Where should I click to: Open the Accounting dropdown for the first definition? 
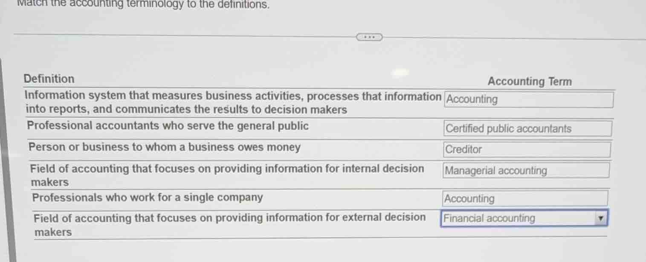coord(528,100)
